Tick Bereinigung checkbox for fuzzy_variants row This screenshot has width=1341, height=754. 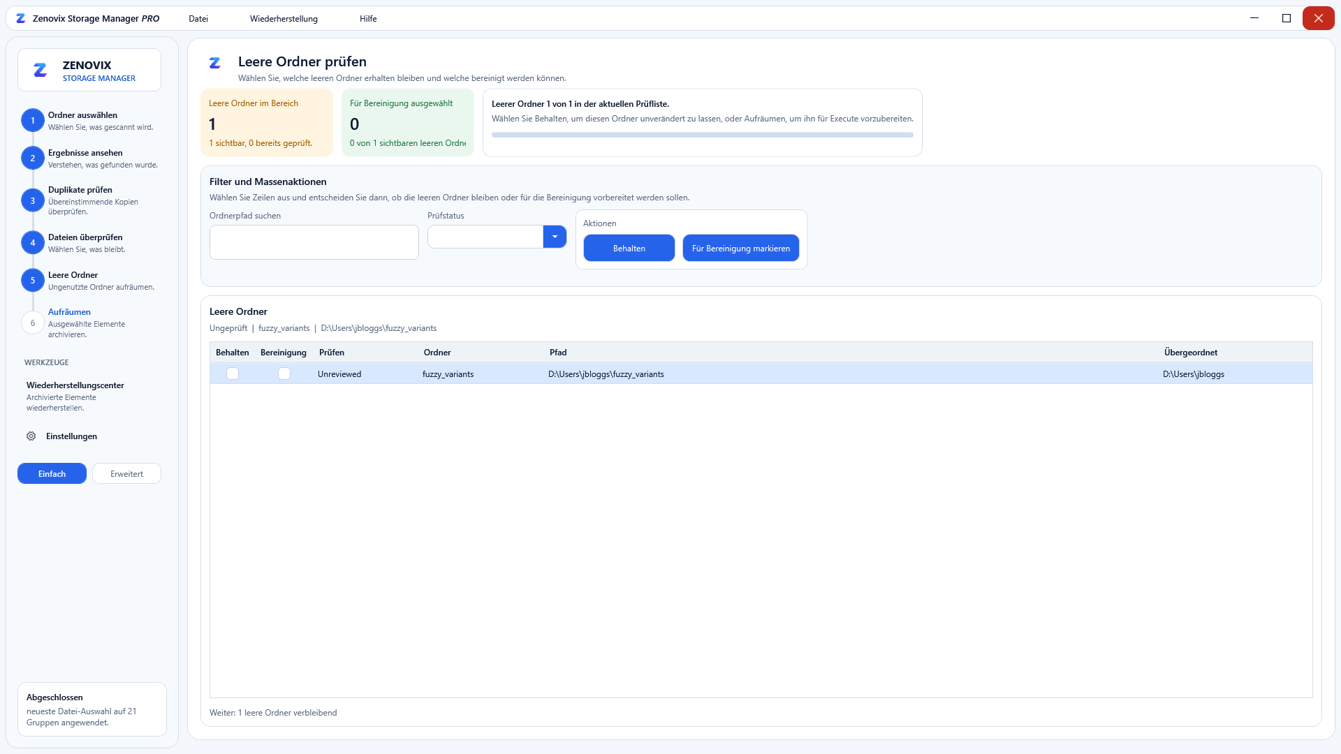[x=284, y=374]
